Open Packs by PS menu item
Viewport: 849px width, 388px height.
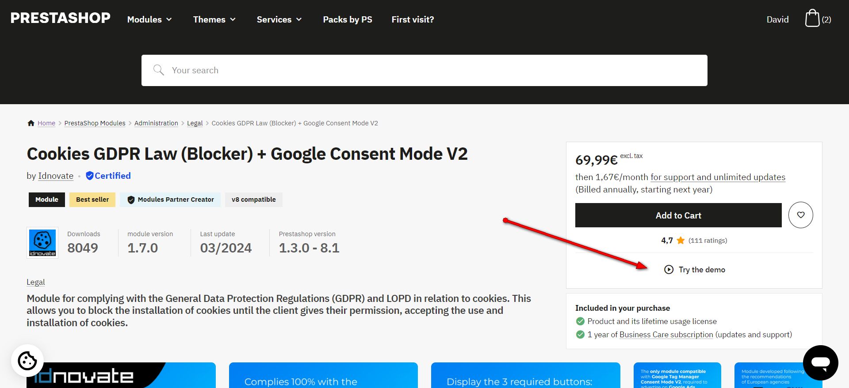[348, 19]
